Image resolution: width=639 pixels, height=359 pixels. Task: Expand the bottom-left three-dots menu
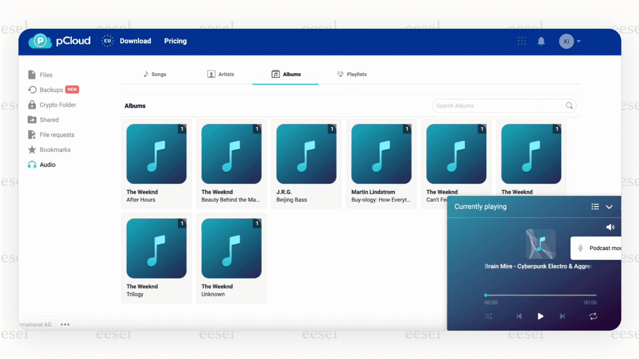tap(65, 324)
